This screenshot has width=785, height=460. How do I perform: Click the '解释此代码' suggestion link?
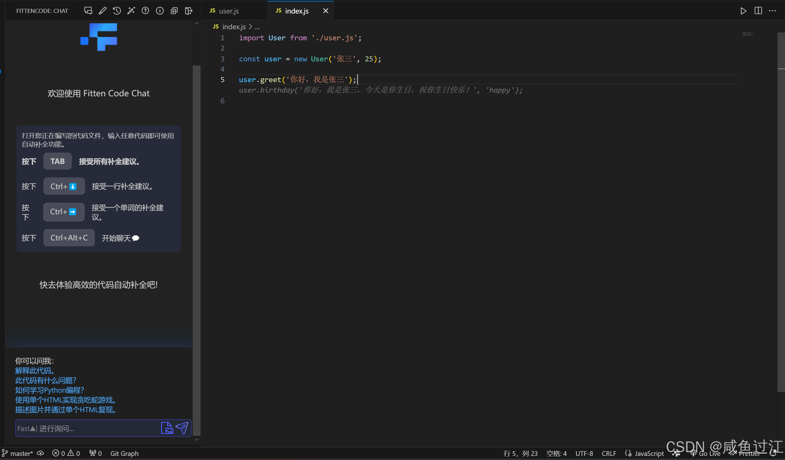coord(35,371)
